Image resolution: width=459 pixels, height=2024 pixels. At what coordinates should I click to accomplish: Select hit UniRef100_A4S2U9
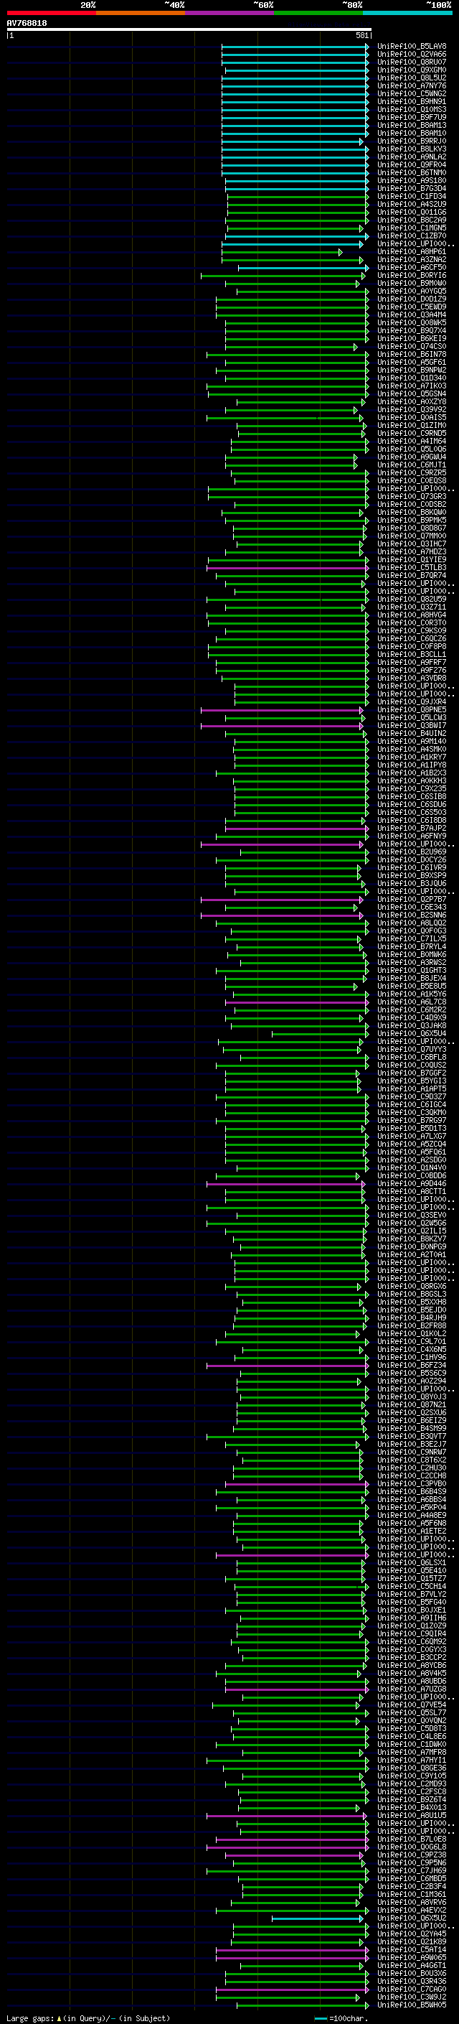pyautogui.click(x=411, y=205)
